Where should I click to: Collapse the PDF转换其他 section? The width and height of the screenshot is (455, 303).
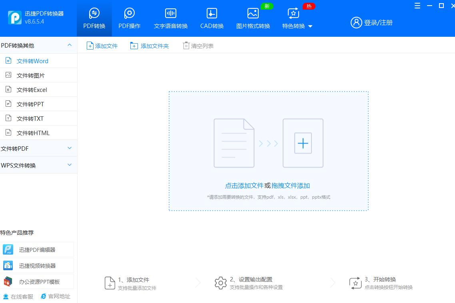click(x=38, y=45)
